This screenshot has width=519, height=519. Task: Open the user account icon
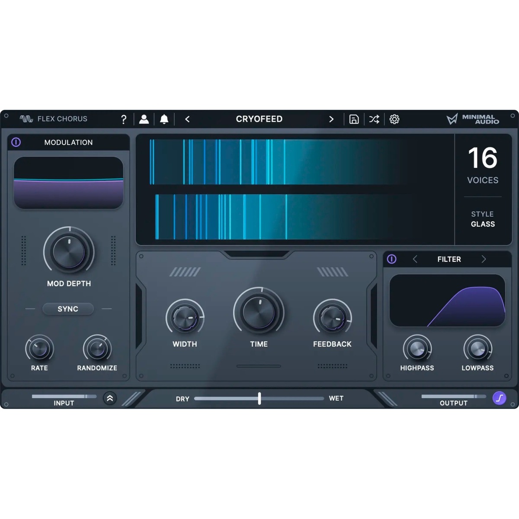tap(144, 119)
